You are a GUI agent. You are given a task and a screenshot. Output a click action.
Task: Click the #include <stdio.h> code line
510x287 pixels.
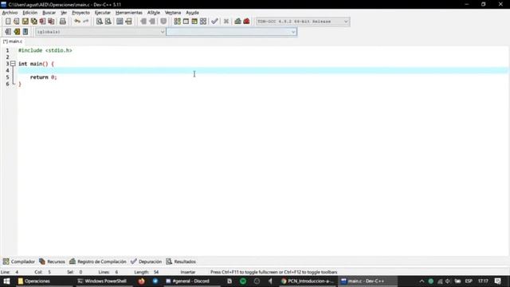coord(45,50)
